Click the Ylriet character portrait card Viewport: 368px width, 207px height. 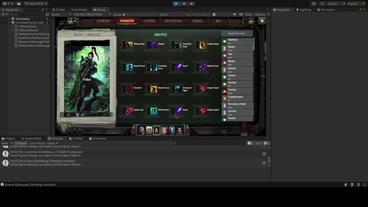coord(87,79)
